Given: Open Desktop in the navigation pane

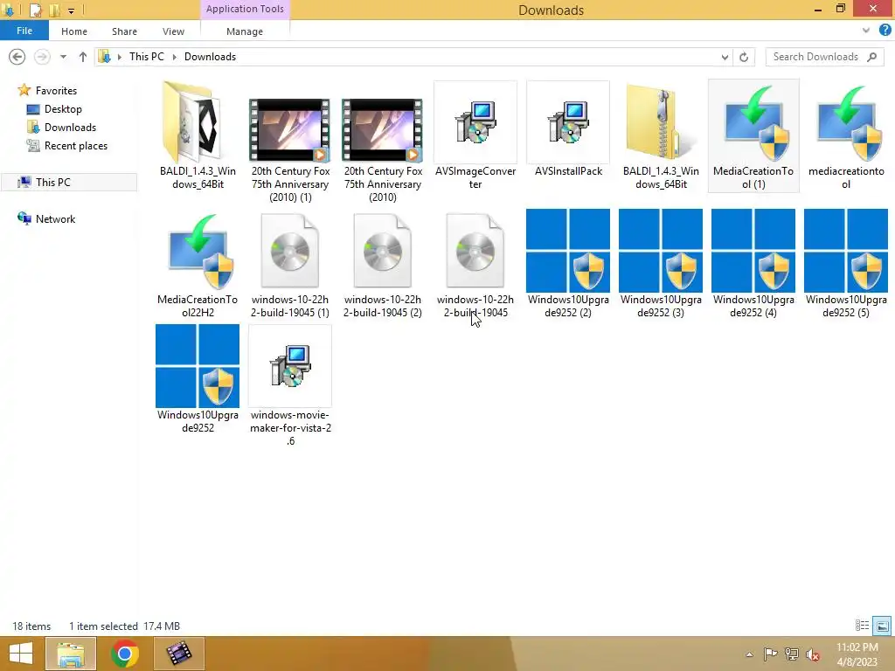Looking at the screenshot, I should pyautogui.click(x=63, y=109).
